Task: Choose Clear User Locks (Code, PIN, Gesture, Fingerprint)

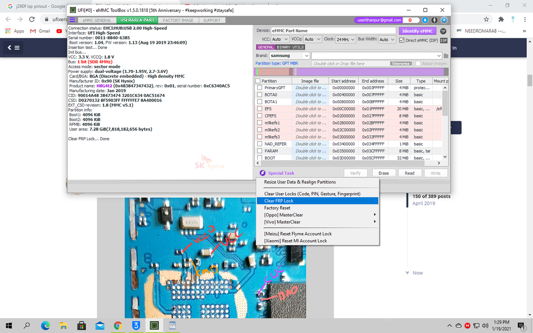Action: [x=317, y=194]
